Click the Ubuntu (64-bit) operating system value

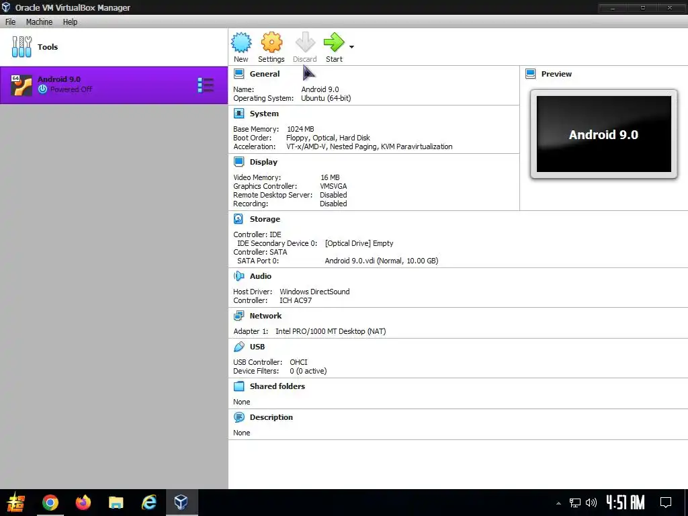tap(326, 98)
